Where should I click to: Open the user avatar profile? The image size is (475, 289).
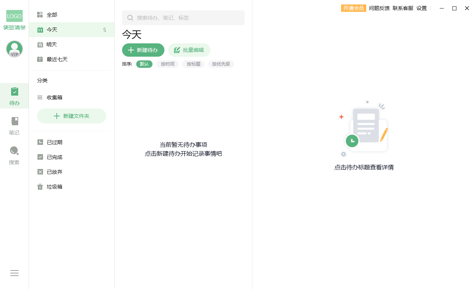point(14,49)
